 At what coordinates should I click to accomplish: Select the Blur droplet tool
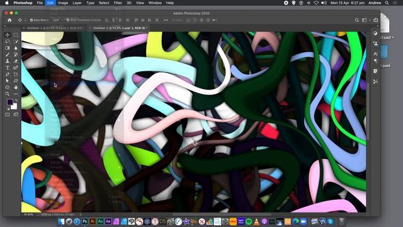tap(16, 48)
